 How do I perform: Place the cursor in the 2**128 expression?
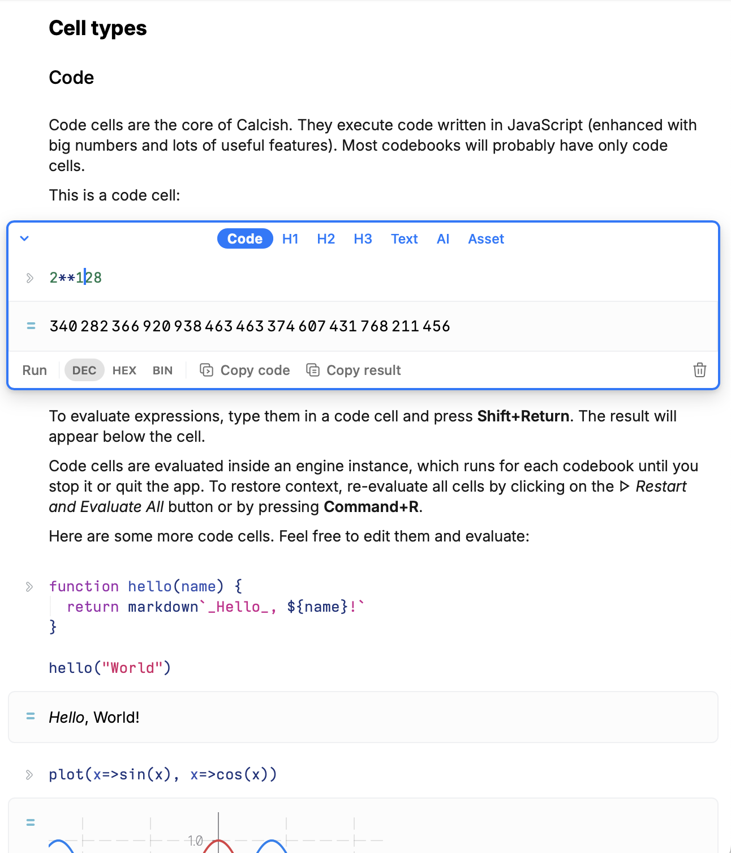(75, 278)
